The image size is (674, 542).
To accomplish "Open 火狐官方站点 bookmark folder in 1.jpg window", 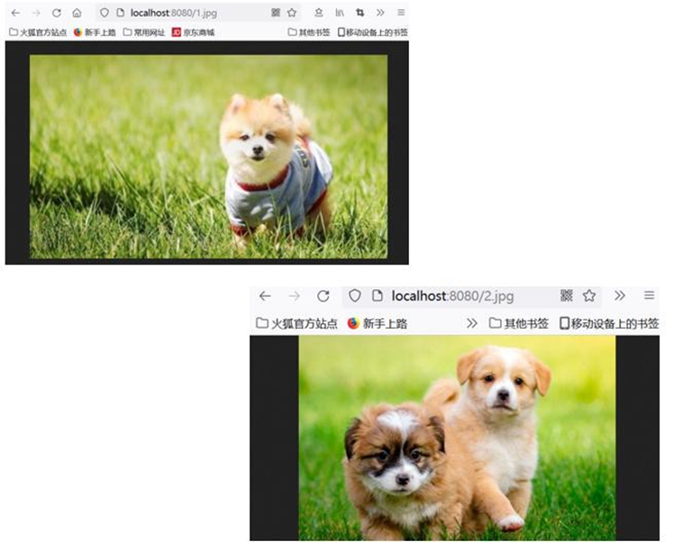I will point(38,32).
